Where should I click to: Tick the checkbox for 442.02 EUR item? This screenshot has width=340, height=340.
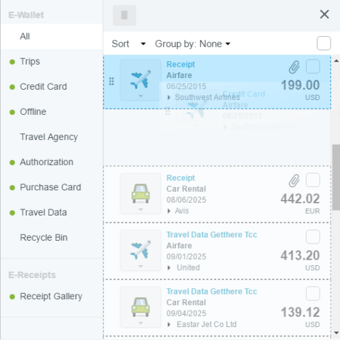coord(313,180)
